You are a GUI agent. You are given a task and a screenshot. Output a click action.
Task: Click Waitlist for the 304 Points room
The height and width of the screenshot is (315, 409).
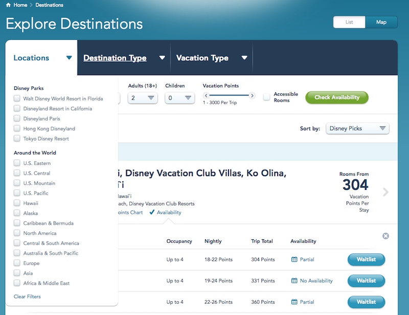tap(366, 259)
